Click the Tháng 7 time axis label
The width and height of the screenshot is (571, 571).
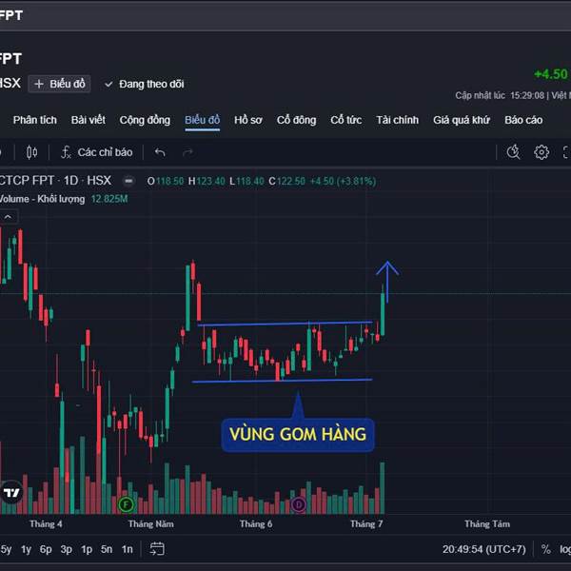(x=366, y=524)
